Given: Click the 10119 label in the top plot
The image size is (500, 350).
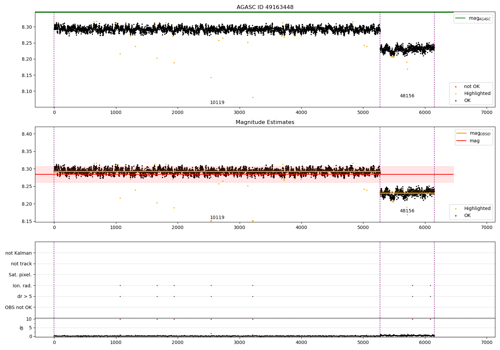Looking at the screenshot, I should (217, 103).
